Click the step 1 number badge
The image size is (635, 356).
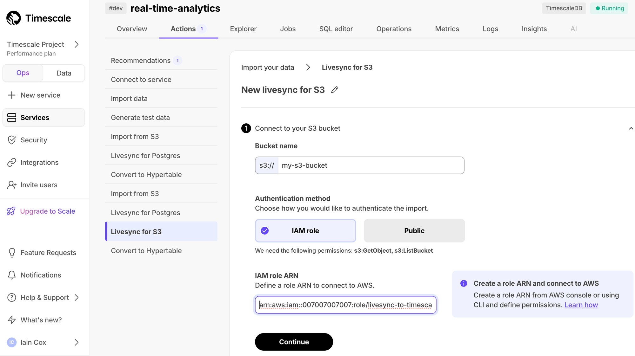tap(246, 128)
